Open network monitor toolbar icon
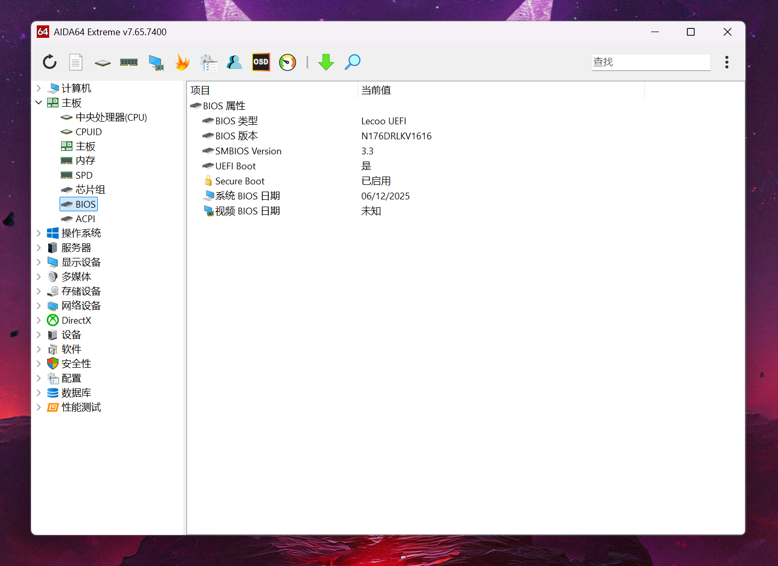 click(x=156, y=63)
